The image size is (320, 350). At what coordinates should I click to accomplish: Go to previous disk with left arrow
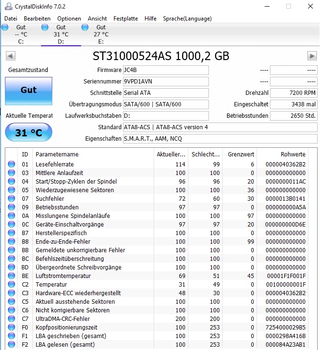10,56
